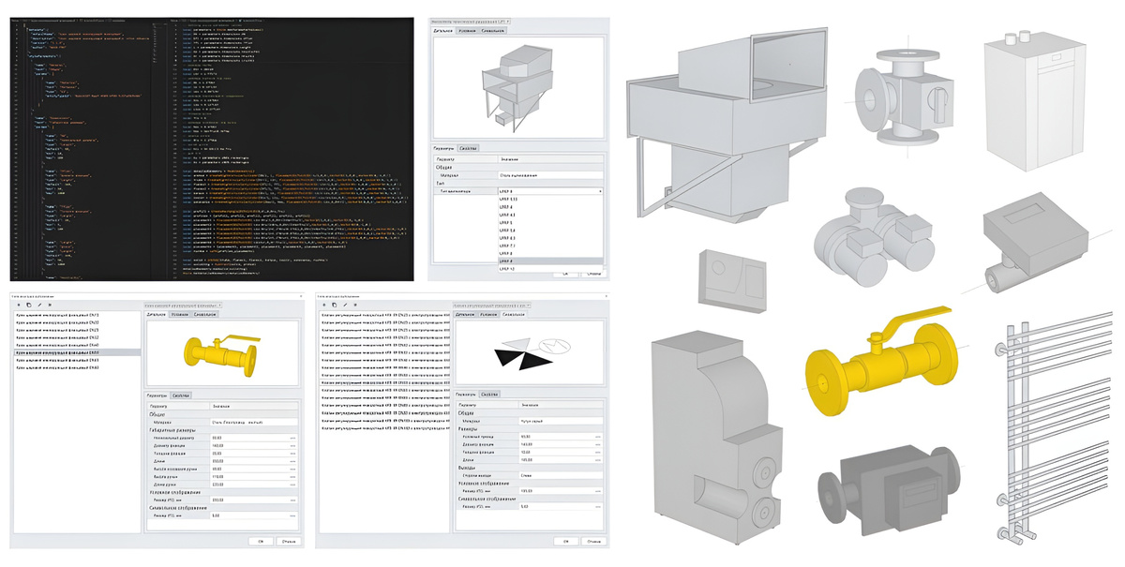The height and width of the screenshot is (567, 1125).
Task: Click the Материал value field in the ball valve dialog
Action: pyautogui.click(x=254, y=422)
